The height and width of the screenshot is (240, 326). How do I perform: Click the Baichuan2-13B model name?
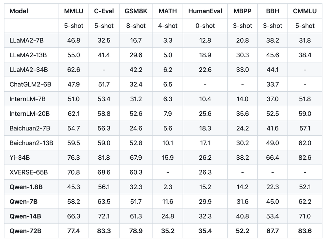pyautogui.click(x=32, y=143)
